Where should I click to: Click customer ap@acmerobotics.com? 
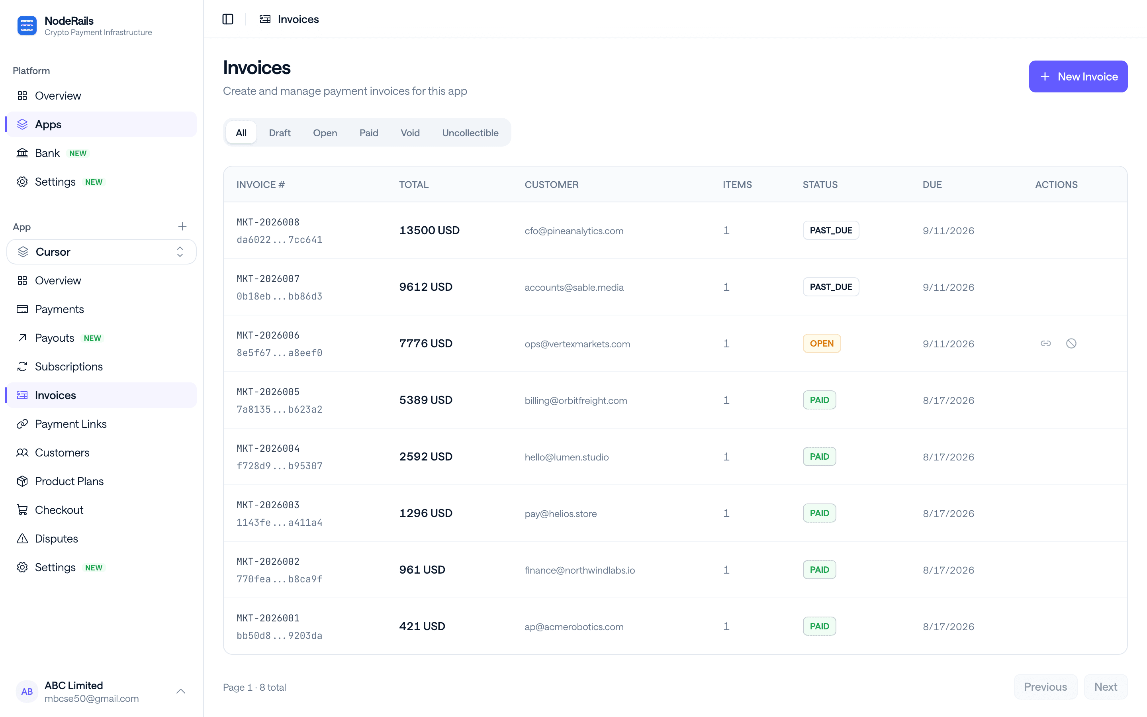click(574, 627)
